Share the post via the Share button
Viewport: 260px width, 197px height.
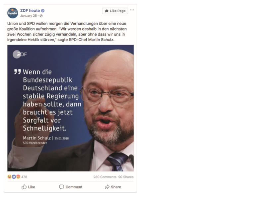coord(113,187)
